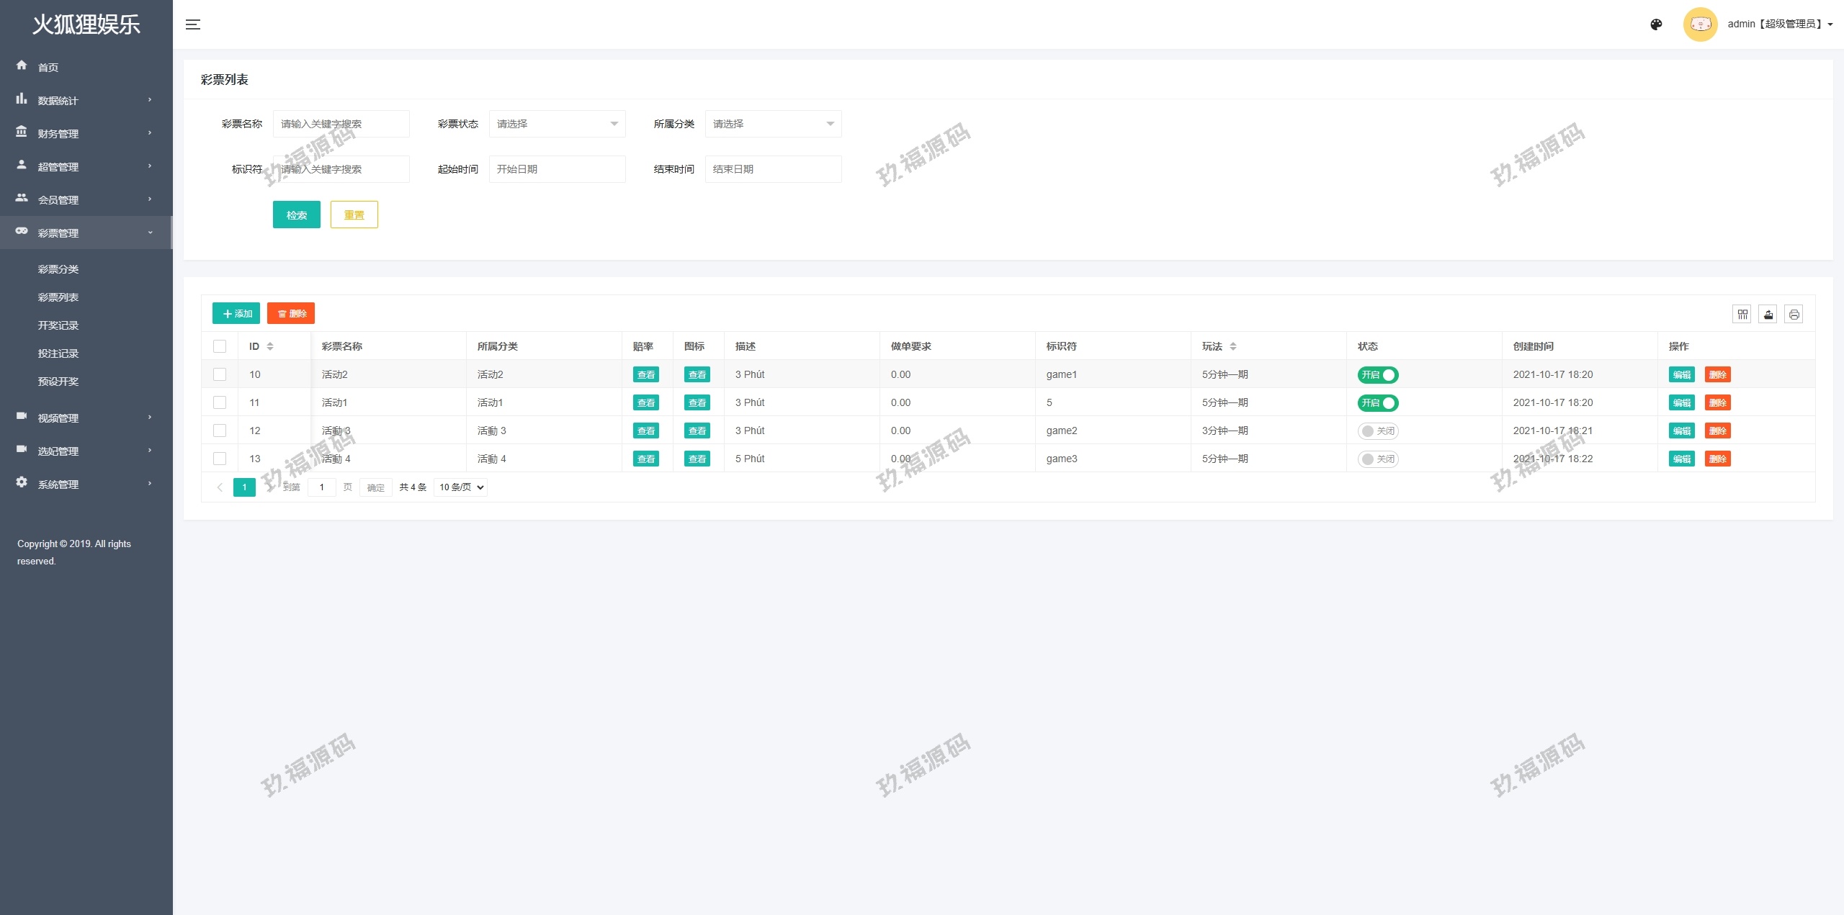Click the green 检索 search button

296,215
